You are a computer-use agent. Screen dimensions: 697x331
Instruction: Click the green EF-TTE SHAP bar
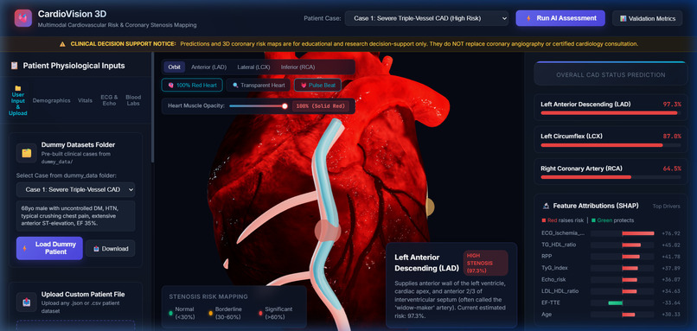click(615, 303)
